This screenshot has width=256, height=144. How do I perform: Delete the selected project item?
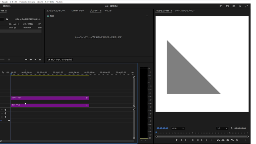[40, 59]
